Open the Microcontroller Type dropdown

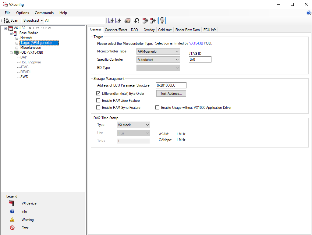(158, 51)
